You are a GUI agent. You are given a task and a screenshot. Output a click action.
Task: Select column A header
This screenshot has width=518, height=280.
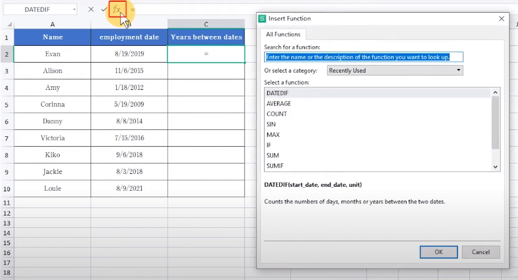pos(52,24)
